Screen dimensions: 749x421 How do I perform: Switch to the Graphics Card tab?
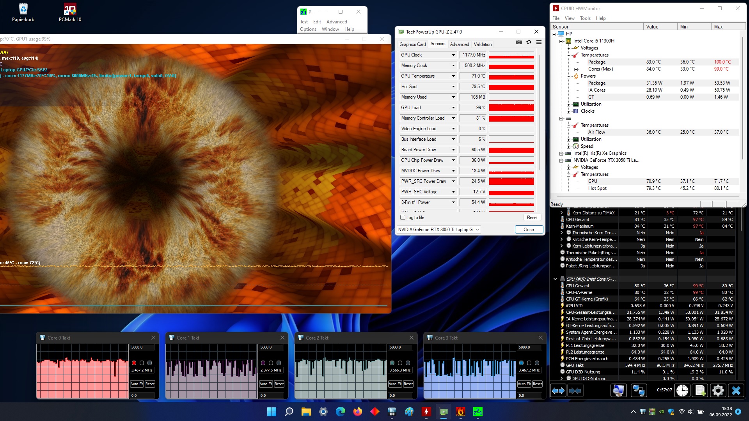click(412, 44)
